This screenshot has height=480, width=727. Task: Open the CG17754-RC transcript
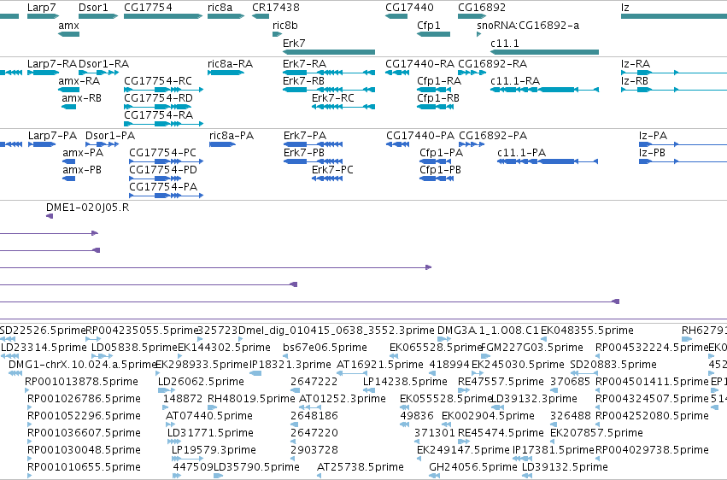point(164,90)
